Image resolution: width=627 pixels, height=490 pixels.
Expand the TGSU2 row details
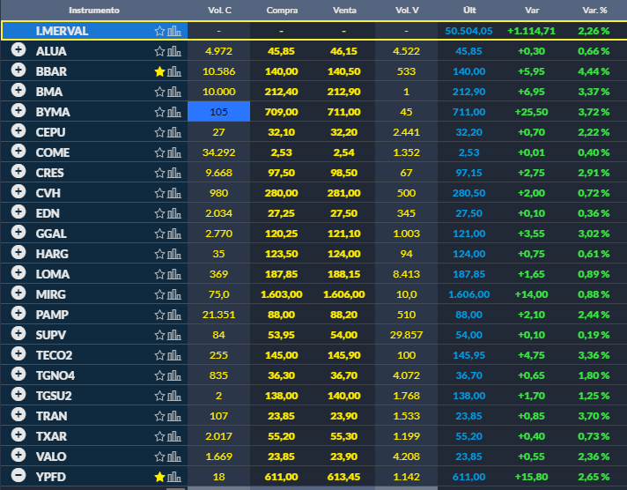pos(18,394)
